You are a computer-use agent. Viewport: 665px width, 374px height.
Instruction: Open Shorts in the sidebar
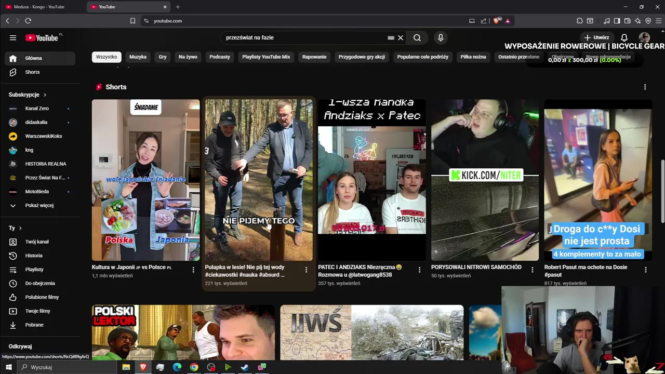tap(40, 72)
